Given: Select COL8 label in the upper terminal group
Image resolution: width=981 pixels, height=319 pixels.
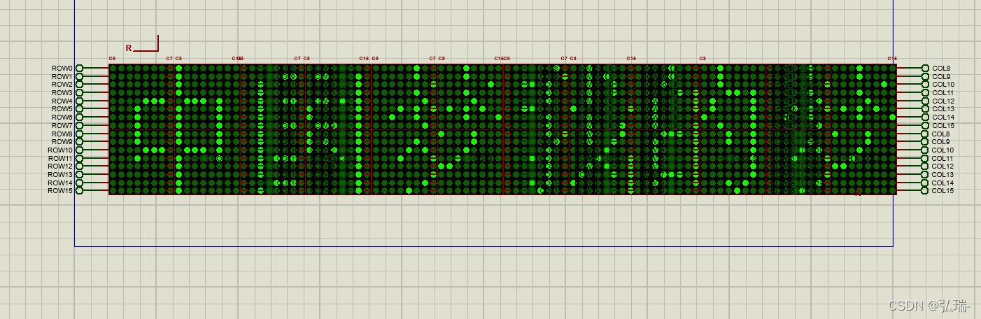Looking at the screenshot, I should (941, 69).
